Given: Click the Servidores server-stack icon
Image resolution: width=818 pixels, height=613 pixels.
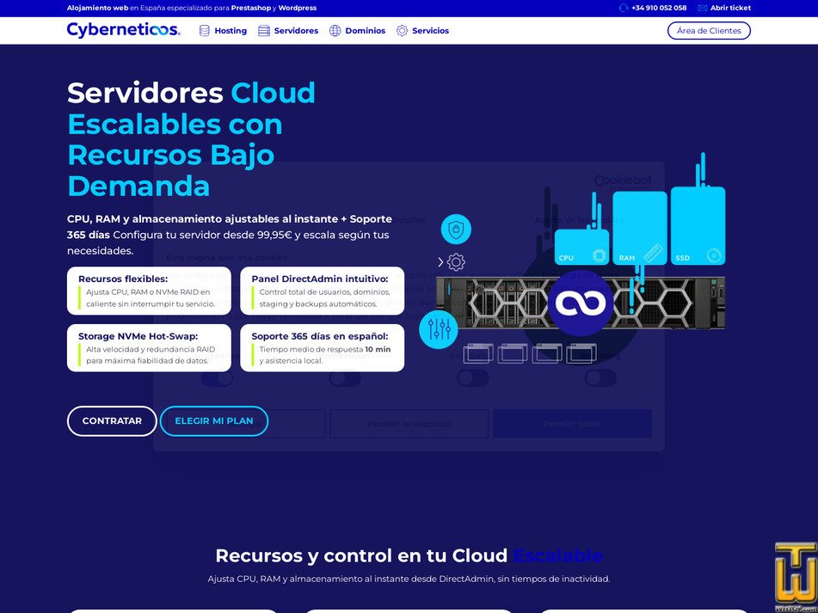Looking at the screenshot, I should [x=264, y=31].
